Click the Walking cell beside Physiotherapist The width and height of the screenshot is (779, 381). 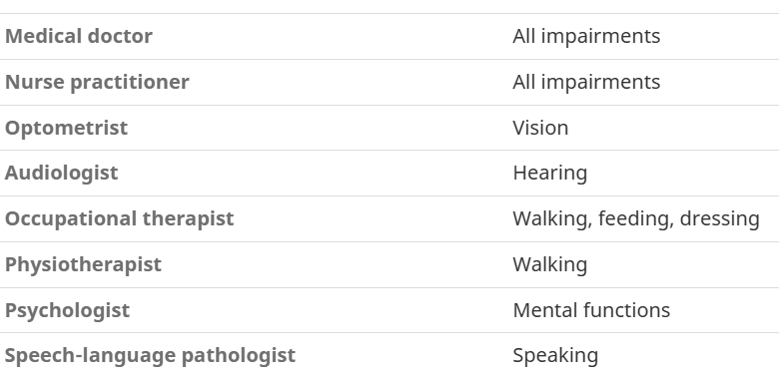coord(550,264)
